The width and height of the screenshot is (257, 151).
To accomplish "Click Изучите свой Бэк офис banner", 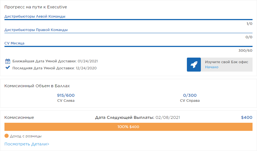I will click(220, 65).
